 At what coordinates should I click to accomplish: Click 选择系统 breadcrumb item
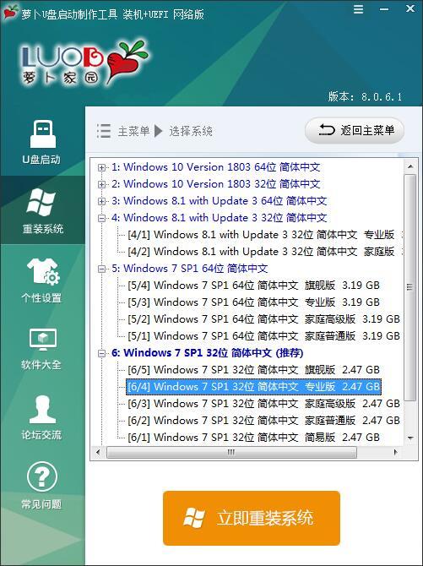[x=191, y=131]
